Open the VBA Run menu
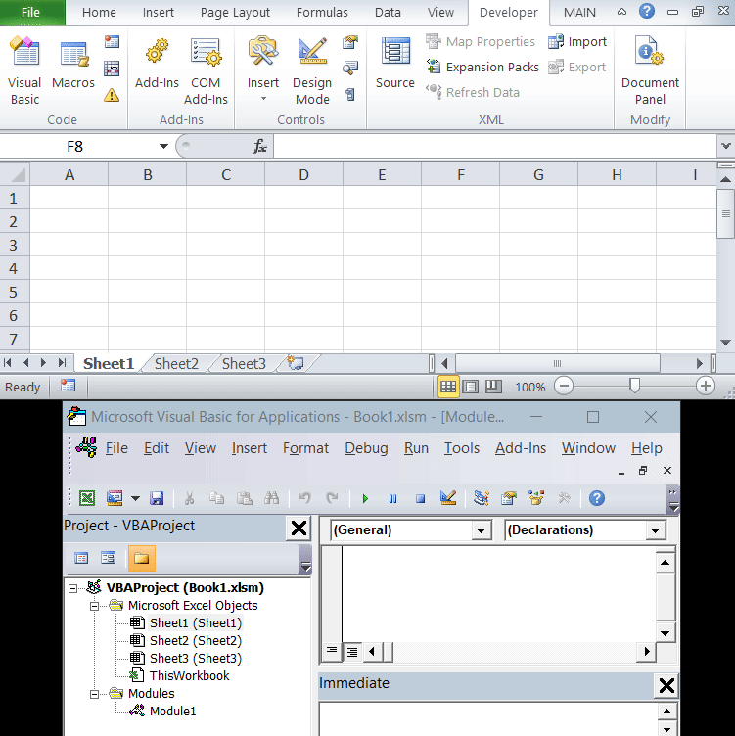735x736 pixels. pos(416,448)
